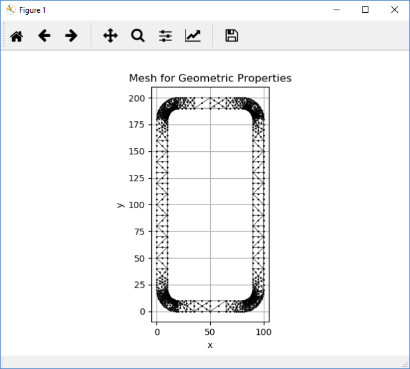410x369 pixels.
Task: Click the Figure 1 title bar text
Action: point(33,10)
